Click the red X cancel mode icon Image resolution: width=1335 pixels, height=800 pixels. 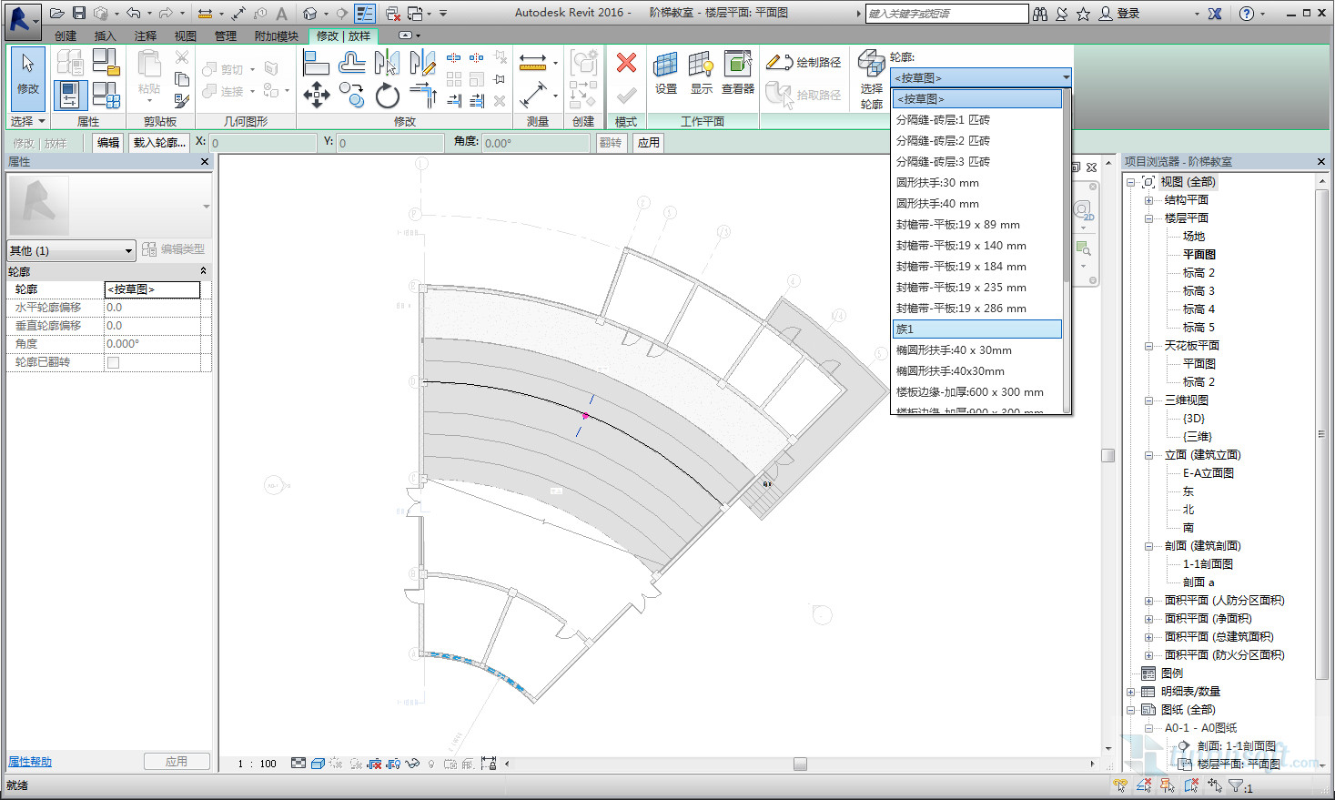coord(626,63)
